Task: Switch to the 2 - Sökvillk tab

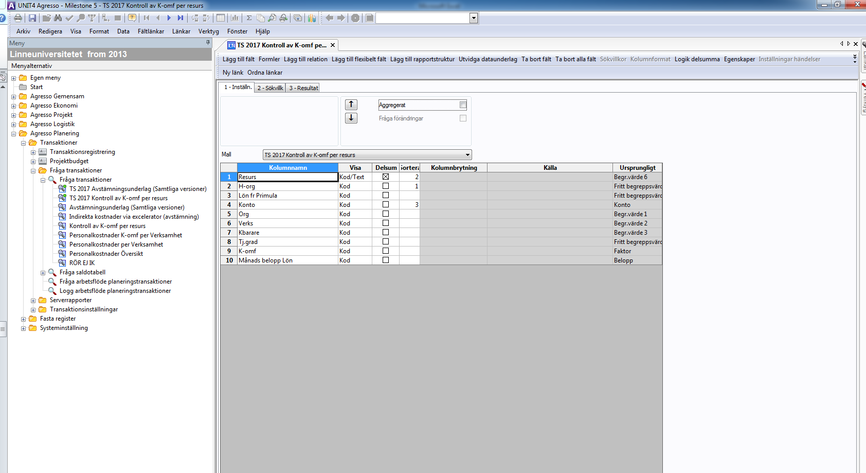Action: click(270, 88)
